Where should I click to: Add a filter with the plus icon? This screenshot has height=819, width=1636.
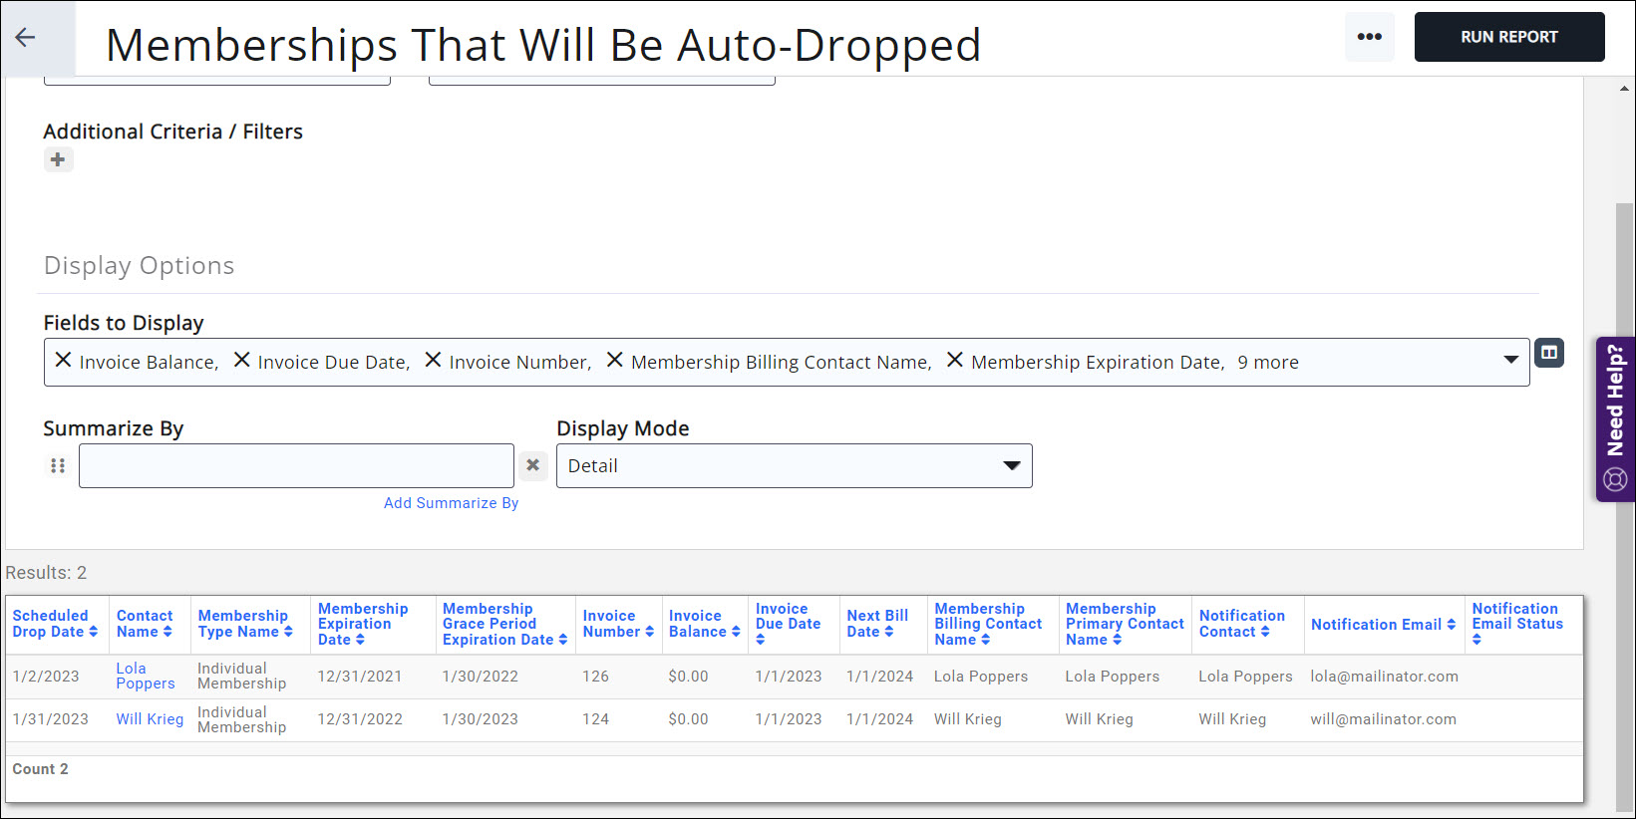click(58, 159)
